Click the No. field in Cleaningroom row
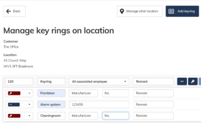The image size is (201, 123). [x=115, y=116]
